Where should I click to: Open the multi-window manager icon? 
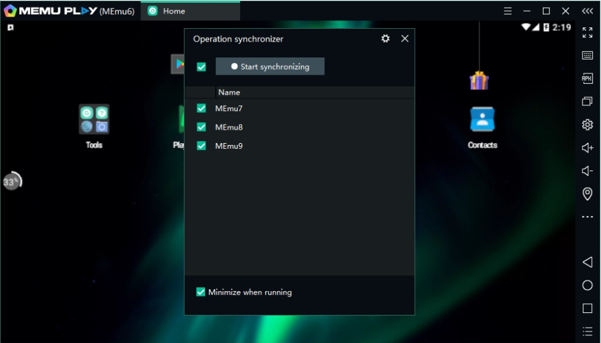pos(588,102)
